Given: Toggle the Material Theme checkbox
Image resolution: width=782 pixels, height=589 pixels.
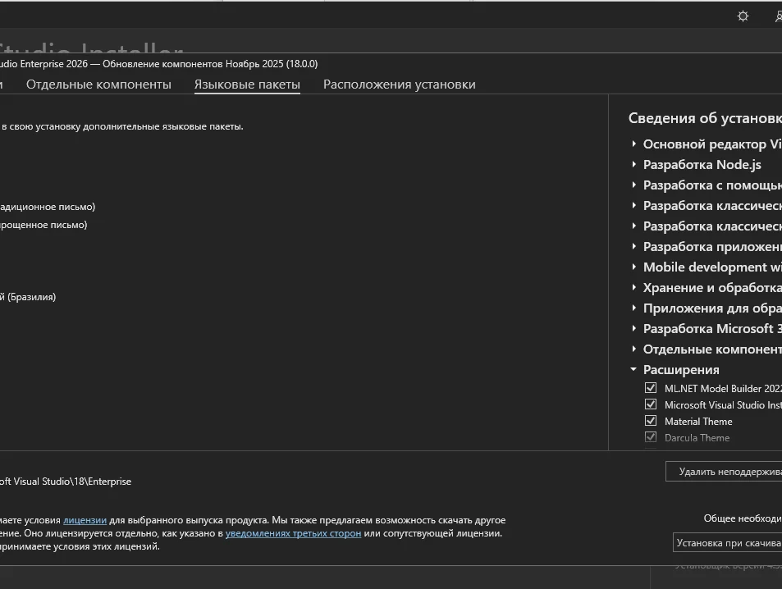Looking at the screenshot, I should point(651,421).
